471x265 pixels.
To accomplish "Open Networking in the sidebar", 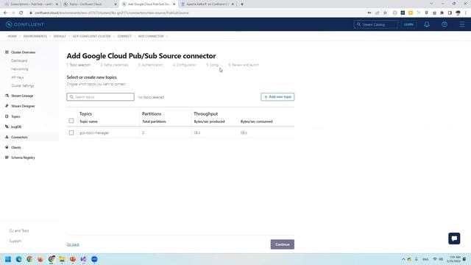I will coord(20,69).
